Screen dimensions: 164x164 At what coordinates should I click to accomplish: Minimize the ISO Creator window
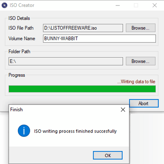(x=118, y=5)
